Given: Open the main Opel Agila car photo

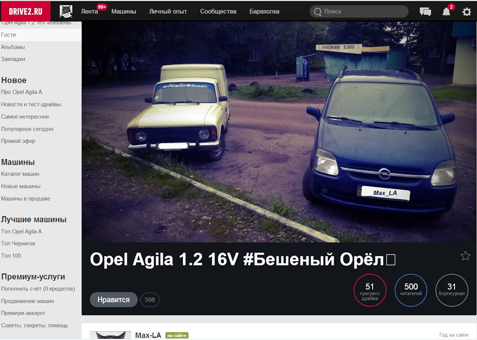Looking at the screenshot, I should (x=279, y=132).
